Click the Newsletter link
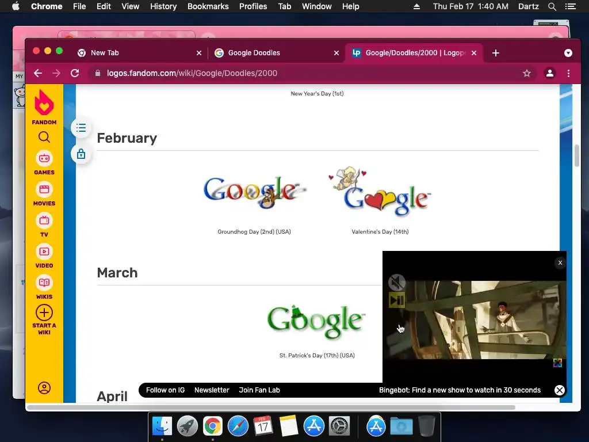The width and height of the screenshot is (589, 442). 212,390
